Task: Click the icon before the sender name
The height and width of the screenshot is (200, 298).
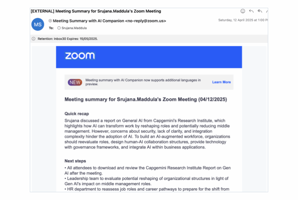Action: (x=50, y=21)
